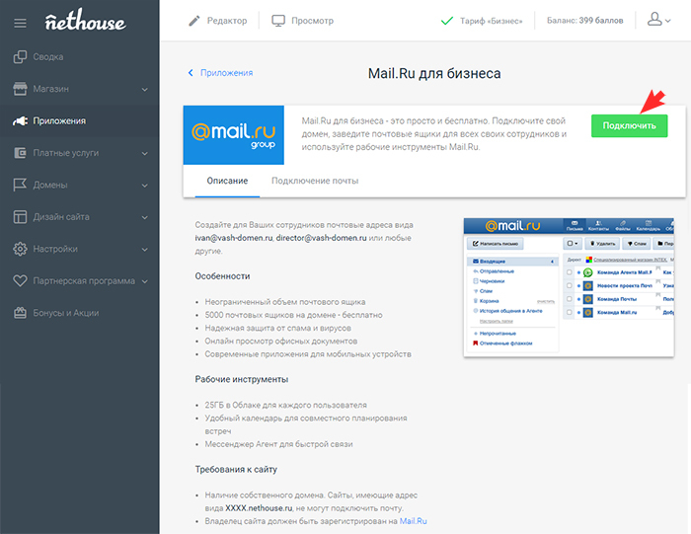Open the Mail.ru inbox screenshot preview
This screenshot has height=534, width=691.
click(569, 287)
